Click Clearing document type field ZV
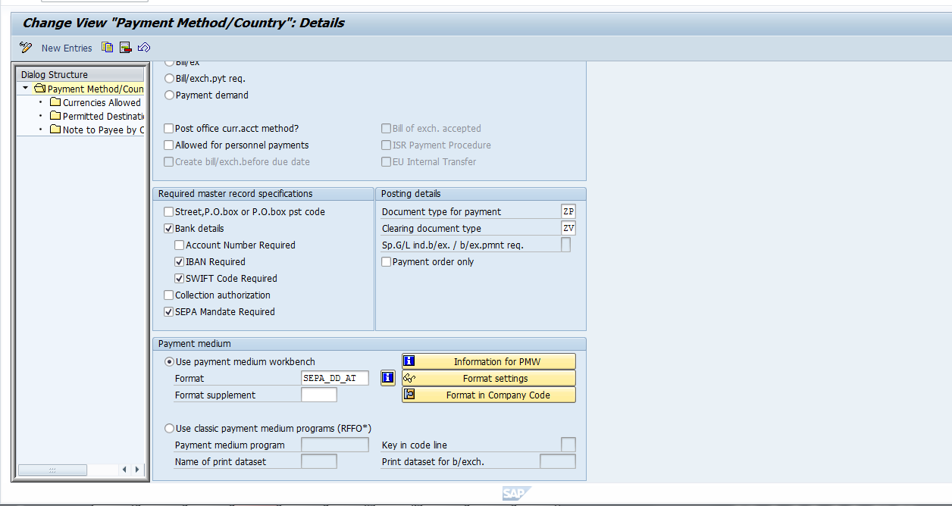 point(568,228)
